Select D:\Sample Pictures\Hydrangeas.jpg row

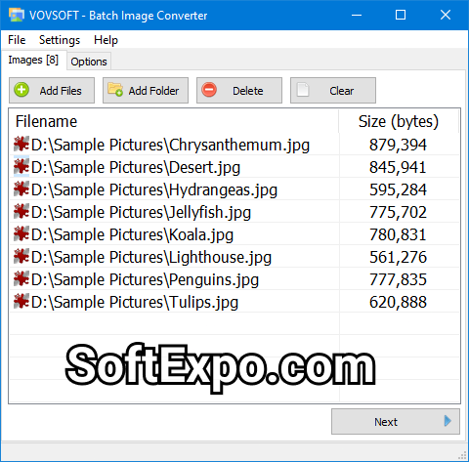click(234, 189)
